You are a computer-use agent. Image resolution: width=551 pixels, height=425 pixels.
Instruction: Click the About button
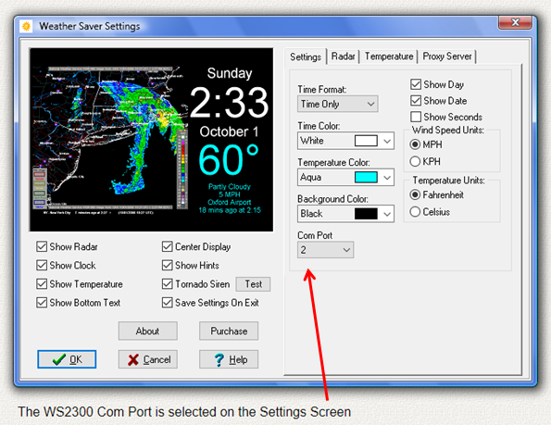tap(147, 331)
